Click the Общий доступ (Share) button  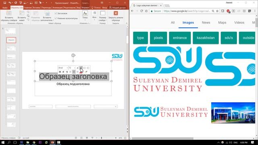pos(117,8)
